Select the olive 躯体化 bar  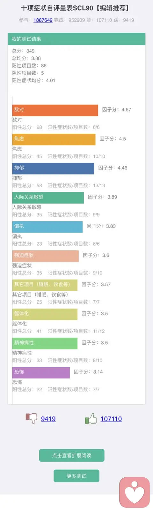click(x=45, y=314)
